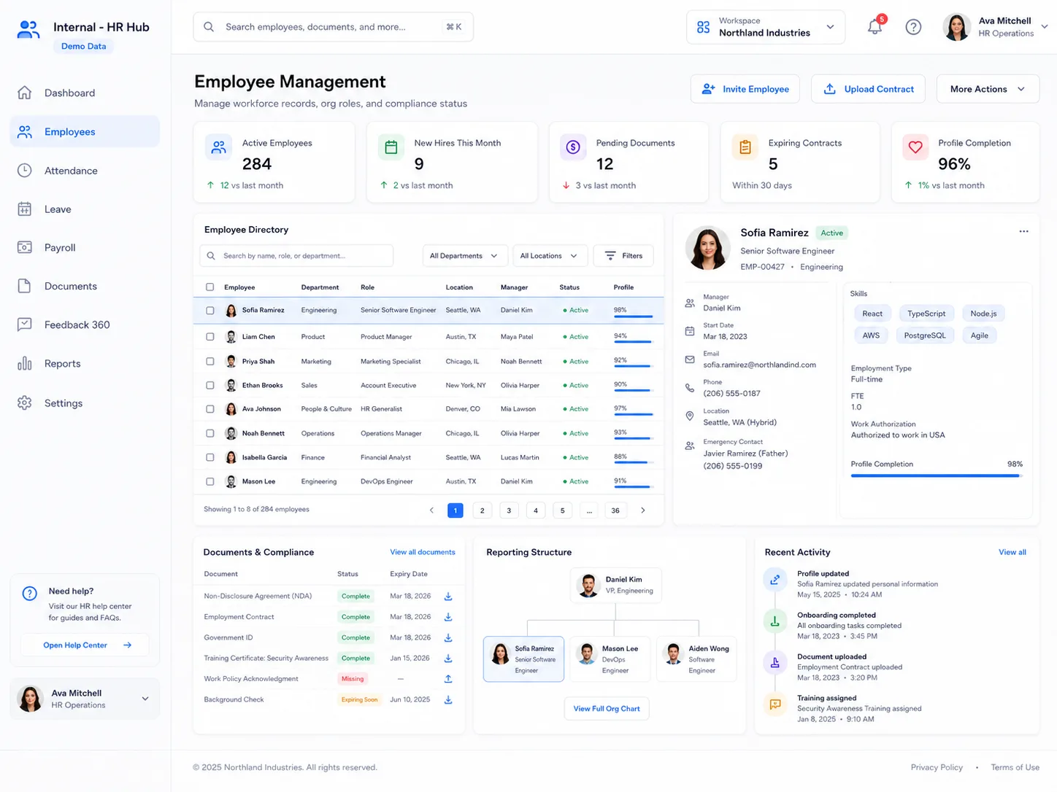Click View Full Org Chart
The height and width of the screenshot is (792, 1057).
tap(607, 709)
